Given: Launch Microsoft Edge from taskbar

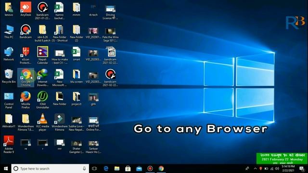Looking at the screenshot, I should click(x=106, y=169).
